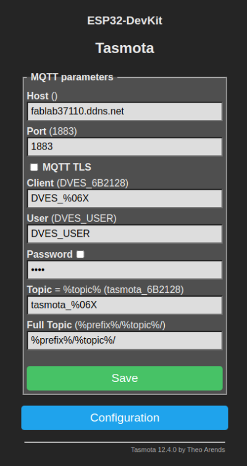Enable the MQTT TLS checkbox
This screenshot has height=466, width=247.
pyautogui.click(x=34, y=167)
